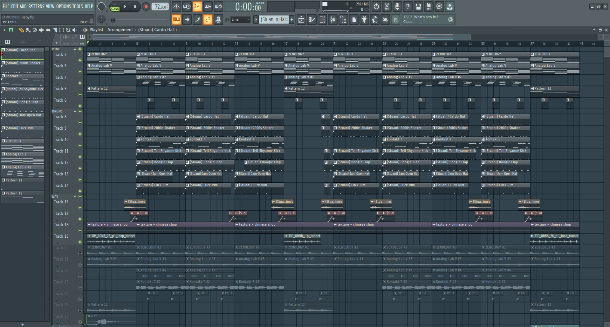Image resolution: width=610 pixels, height=327 pixels.
Task: Click the arrow left of pattern selector
Action: [x=256, y=20]
